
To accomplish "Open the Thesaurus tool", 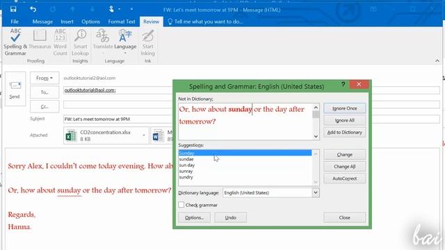I will click(x=40, y=40).
